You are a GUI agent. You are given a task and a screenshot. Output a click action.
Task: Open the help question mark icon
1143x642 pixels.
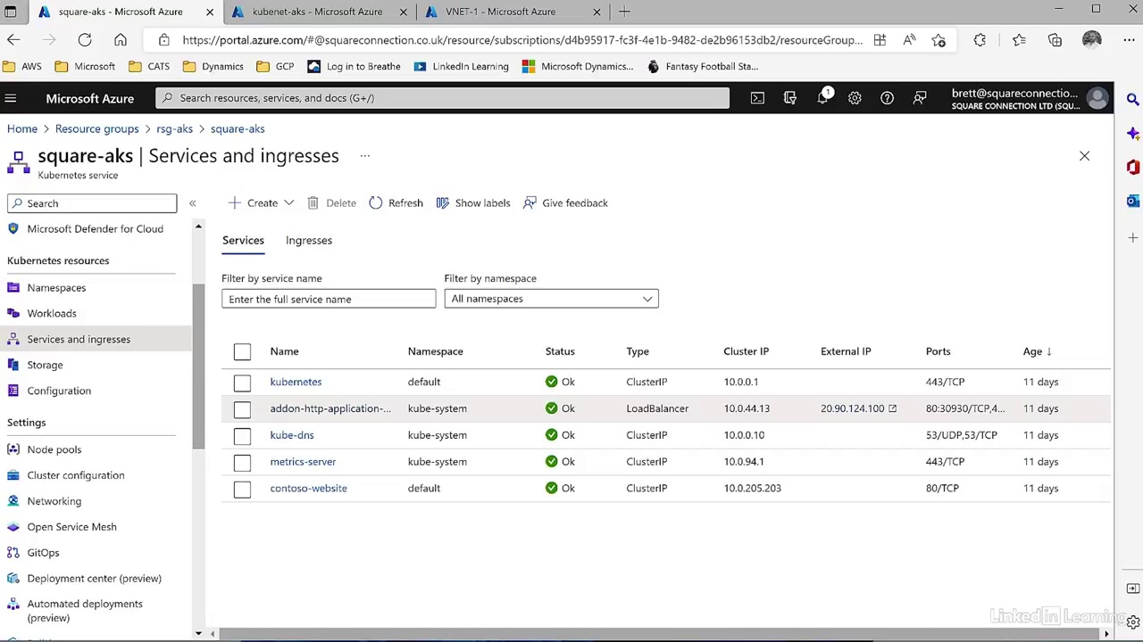tap(887, 98)
